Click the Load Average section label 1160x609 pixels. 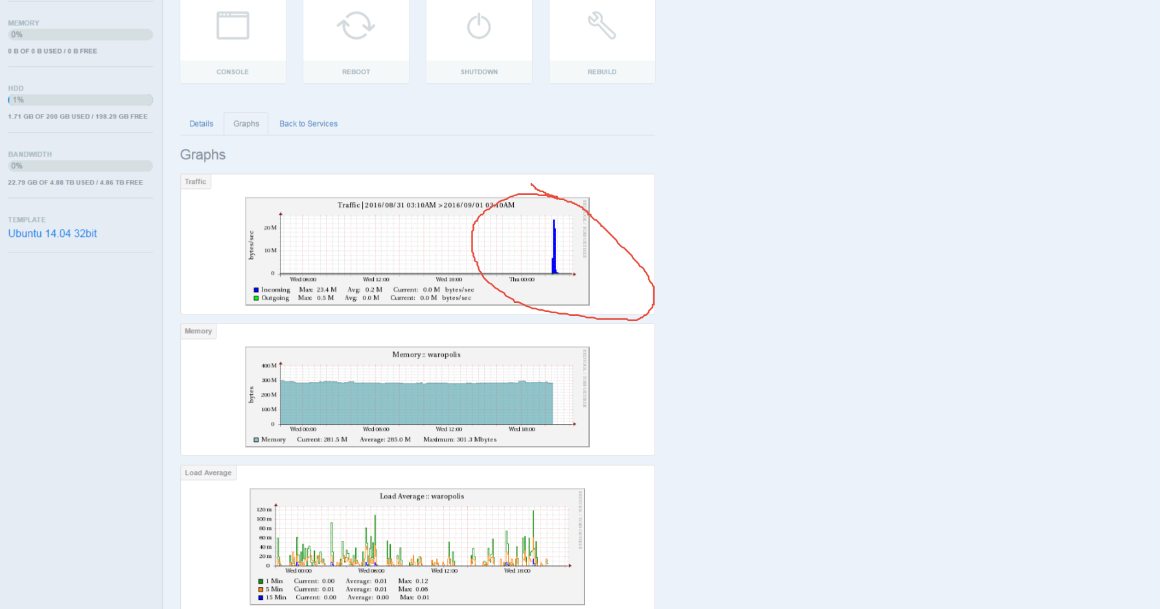[208, 473]
